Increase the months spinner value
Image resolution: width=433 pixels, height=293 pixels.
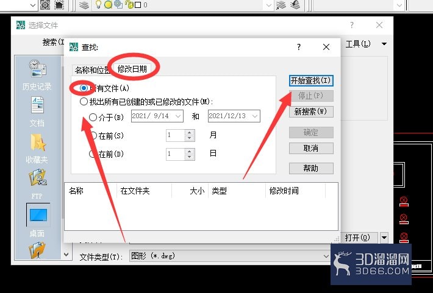pyautogui.click(x=190, y=132)
